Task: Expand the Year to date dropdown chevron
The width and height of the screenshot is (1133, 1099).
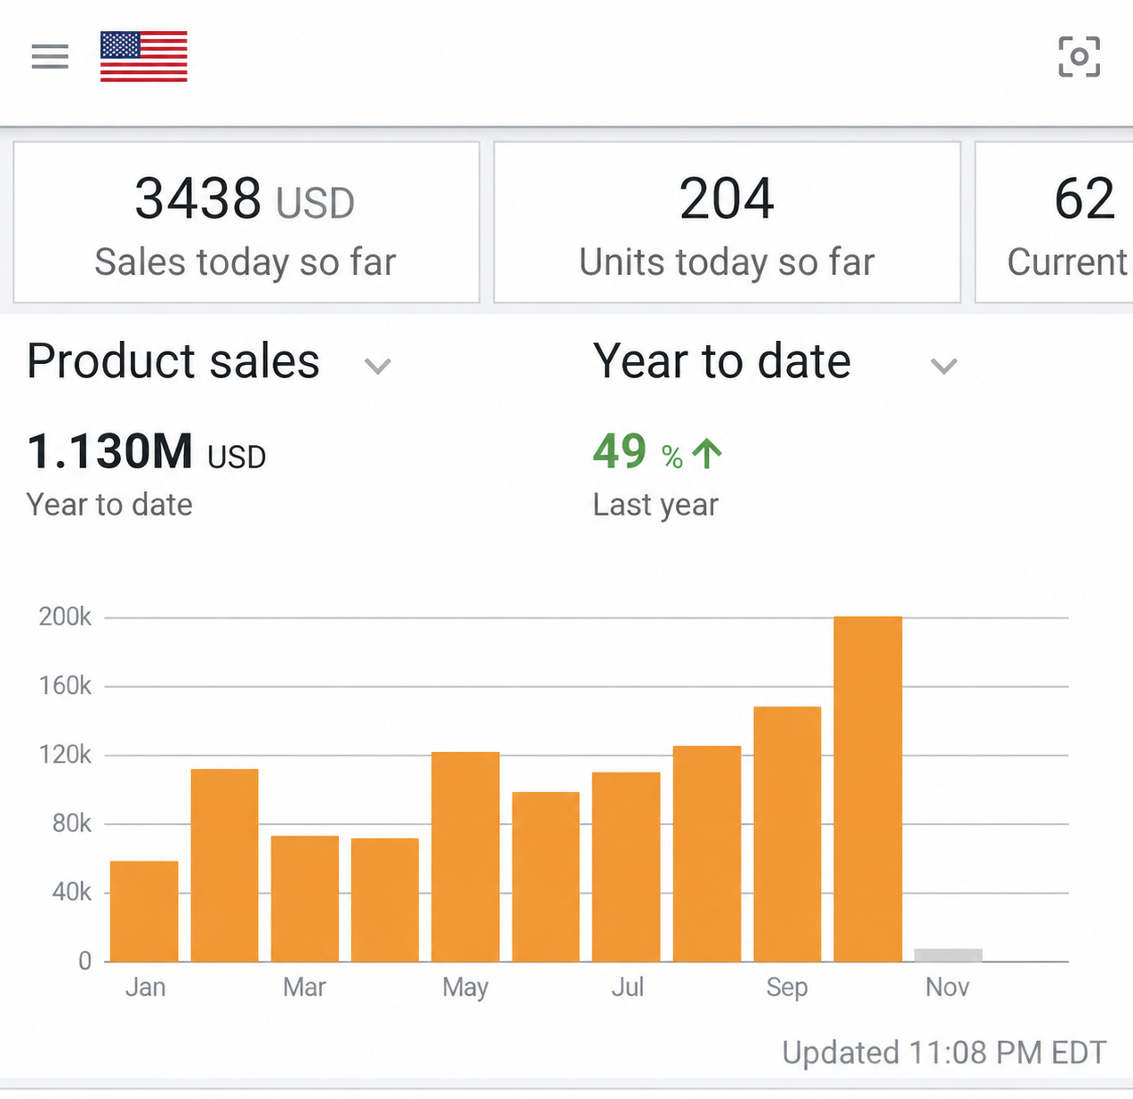Action: [944, 366]
